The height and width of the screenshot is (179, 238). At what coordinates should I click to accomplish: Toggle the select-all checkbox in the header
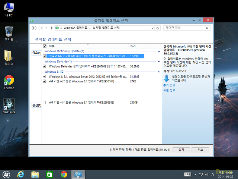point(45,46)
